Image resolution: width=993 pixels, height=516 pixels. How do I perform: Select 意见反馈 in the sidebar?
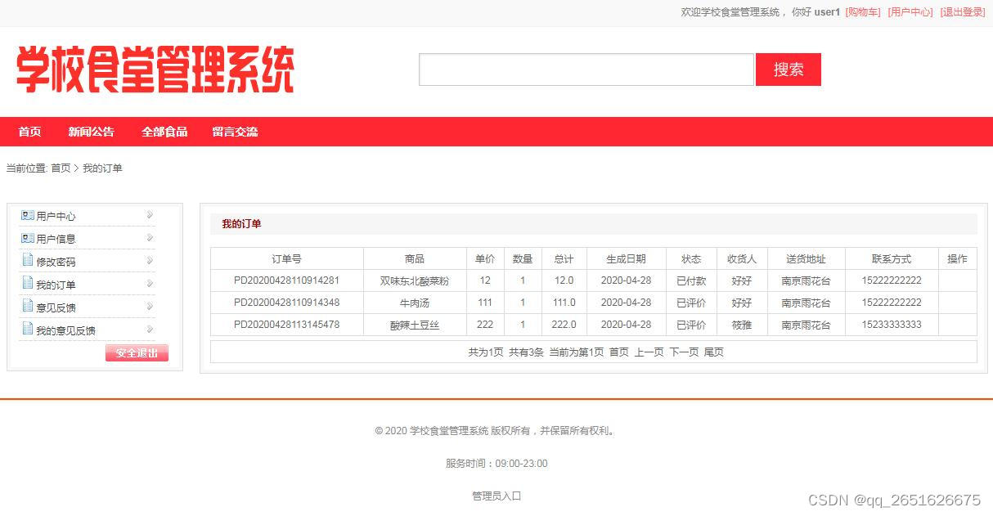point(56,308)
